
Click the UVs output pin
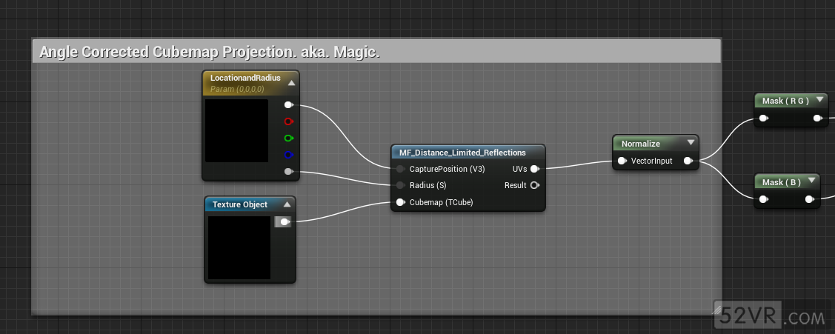[534, 169]
